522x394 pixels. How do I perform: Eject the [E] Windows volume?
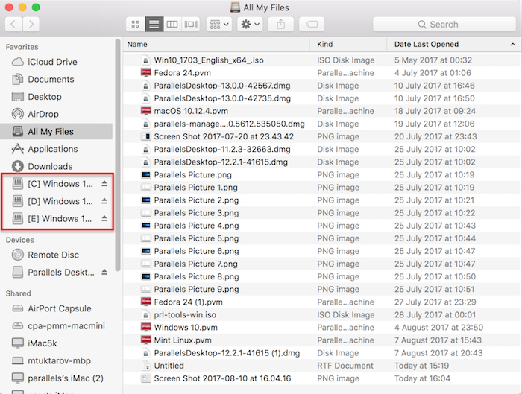tap(104, 218)
